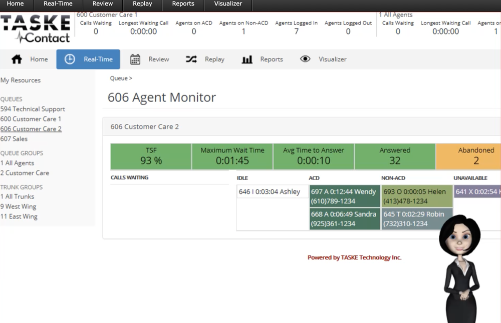Select ACD agent 697 Wendy

click(x=345, y=196)
